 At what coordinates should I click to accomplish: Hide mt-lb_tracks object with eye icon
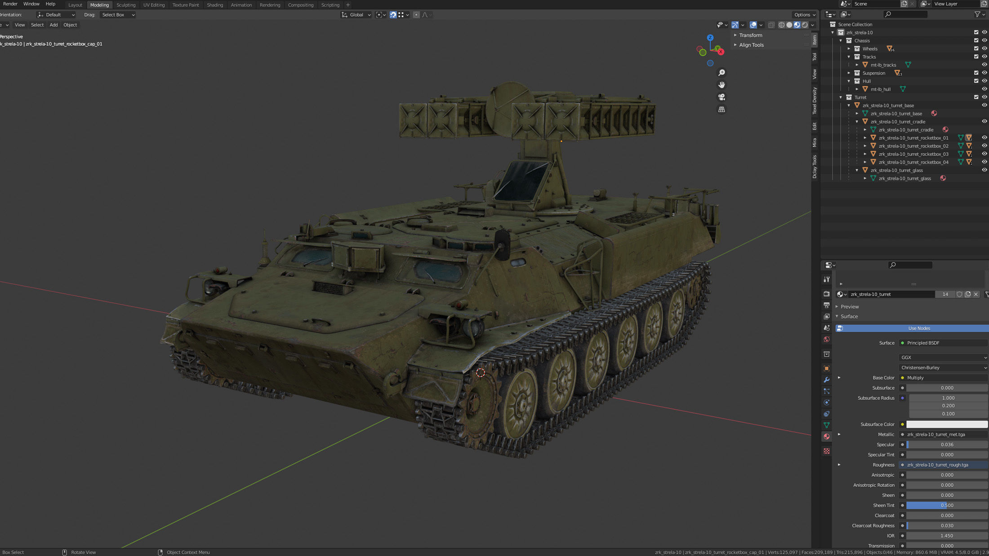coord(984,65)
